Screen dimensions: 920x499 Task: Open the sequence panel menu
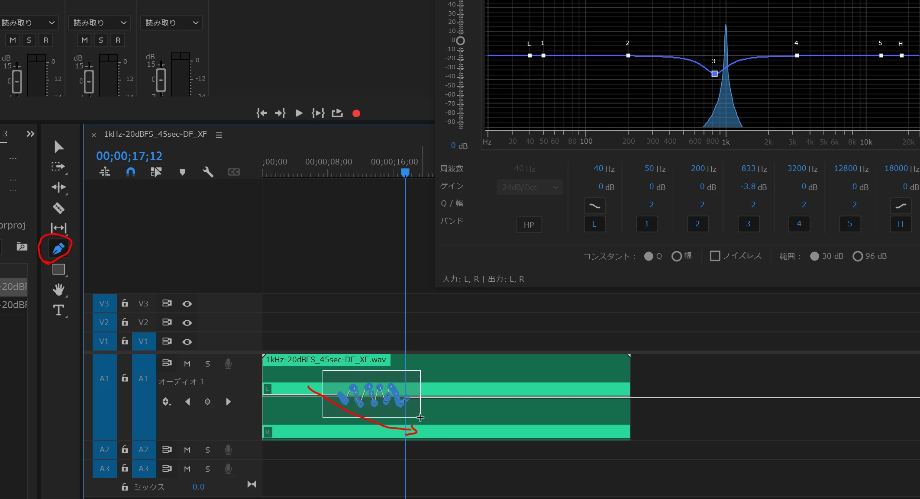219,135
